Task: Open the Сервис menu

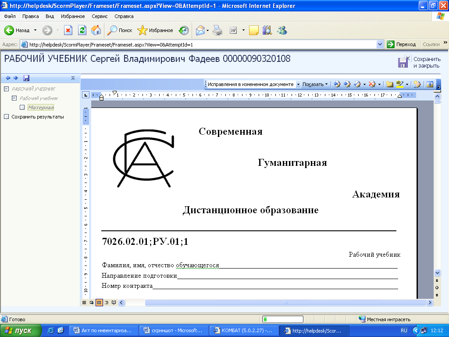Action: click(100, 16)
